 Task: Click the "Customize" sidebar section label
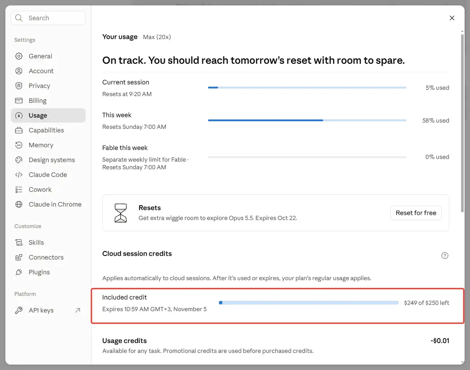[28, 226]
